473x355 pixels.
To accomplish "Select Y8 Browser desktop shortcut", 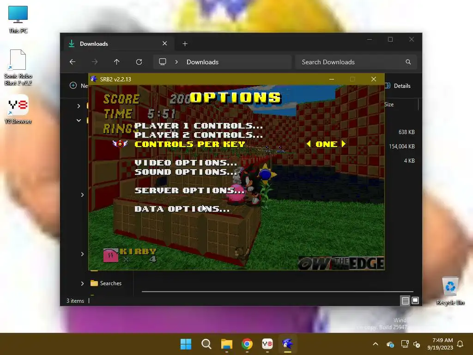I will click(x=18, y=109).
